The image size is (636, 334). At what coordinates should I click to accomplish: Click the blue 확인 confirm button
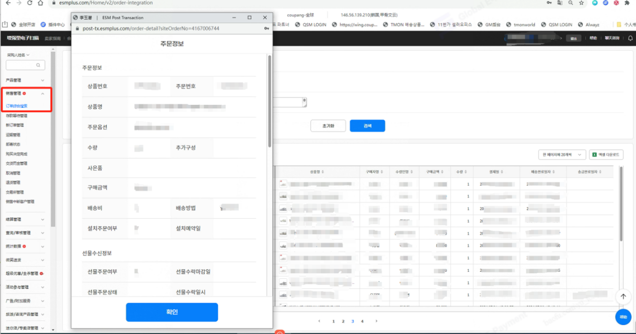pos(172,312)
